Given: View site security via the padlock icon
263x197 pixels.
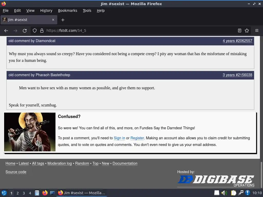Looking at the screenshot, I should pos(42,31).
